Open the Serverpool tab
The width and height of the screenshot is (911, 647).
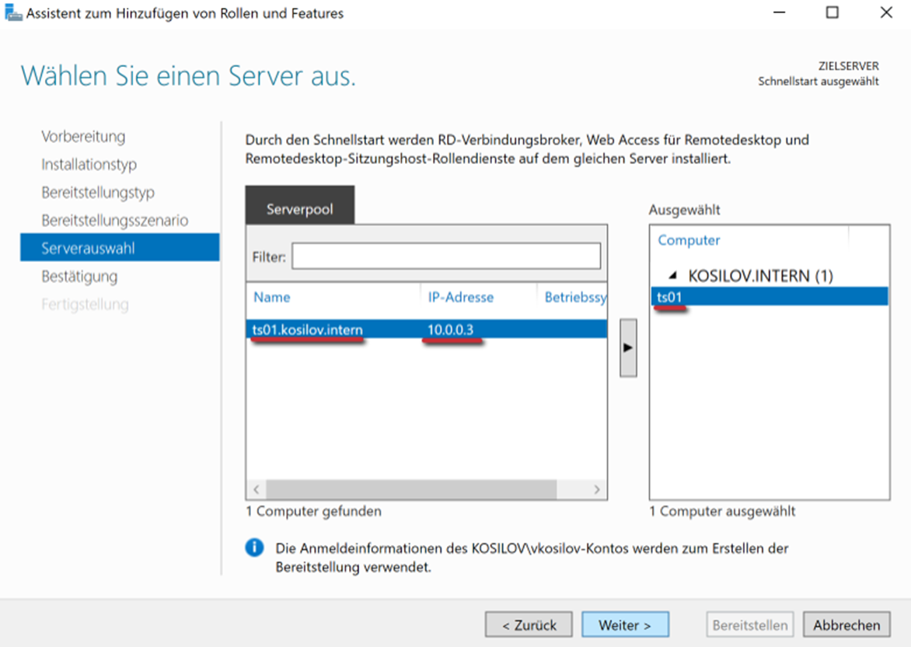point(299,210)
